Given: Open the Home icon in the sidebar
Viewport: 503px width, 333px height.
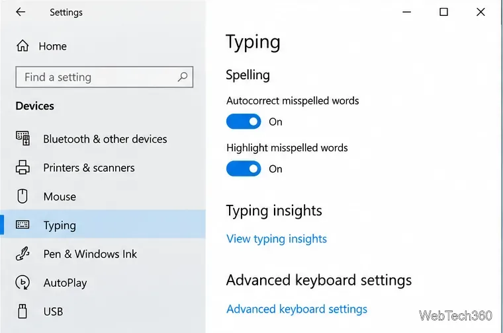Looking at the screenshot, I should coord(23,46).
